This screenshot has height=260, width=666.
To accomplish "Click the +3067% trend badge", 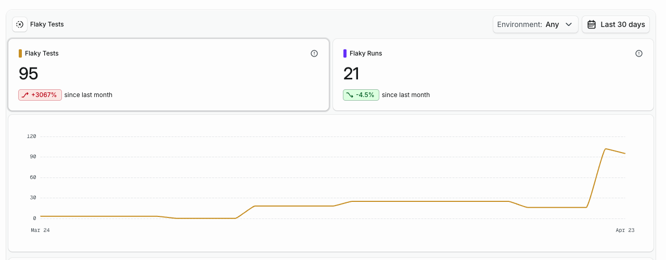I will pos(40,95).
